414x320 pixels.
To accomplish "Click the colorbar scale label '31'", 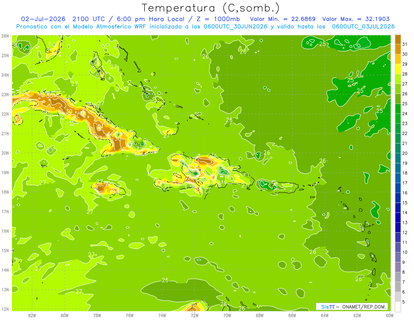I will click(x=405, y=44).
